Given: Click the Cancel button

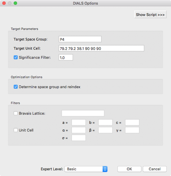Looking at the screenshot, I should (x=155, y=169).
